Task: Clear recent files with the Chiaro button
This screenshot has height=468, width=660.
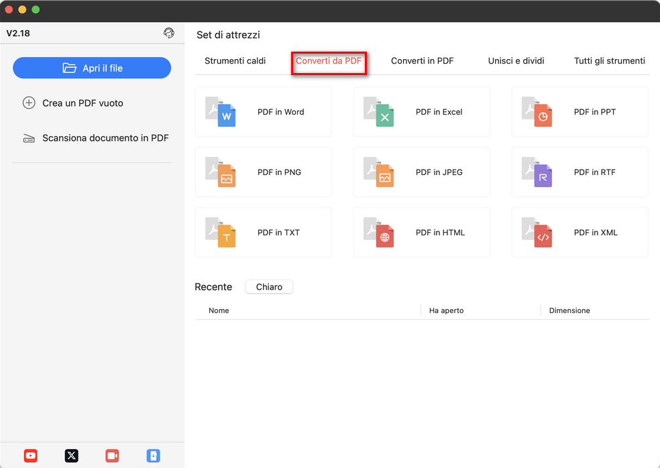Action: 268,286
